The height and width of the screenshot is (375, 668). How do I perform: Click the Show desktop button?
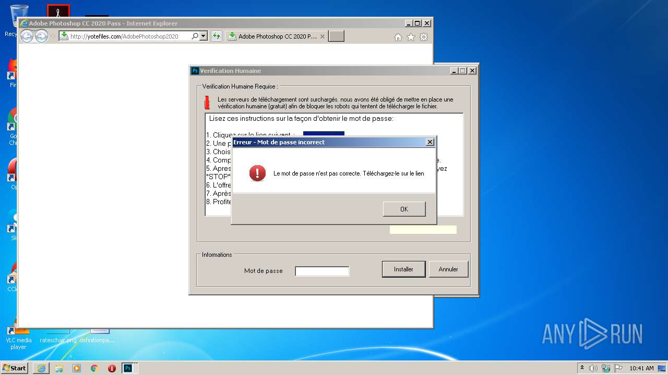point(662,368)
